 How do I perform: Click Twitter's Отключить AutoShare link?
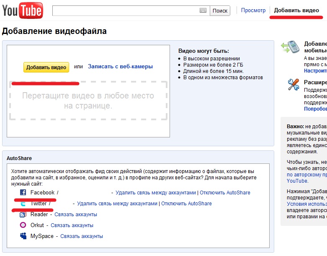click(186, 204)
